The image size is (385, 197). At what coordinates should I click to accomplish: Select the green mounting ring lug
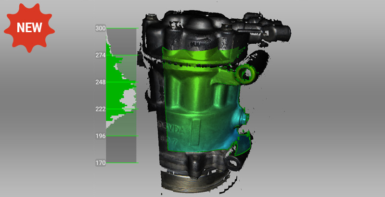point(245,73)
